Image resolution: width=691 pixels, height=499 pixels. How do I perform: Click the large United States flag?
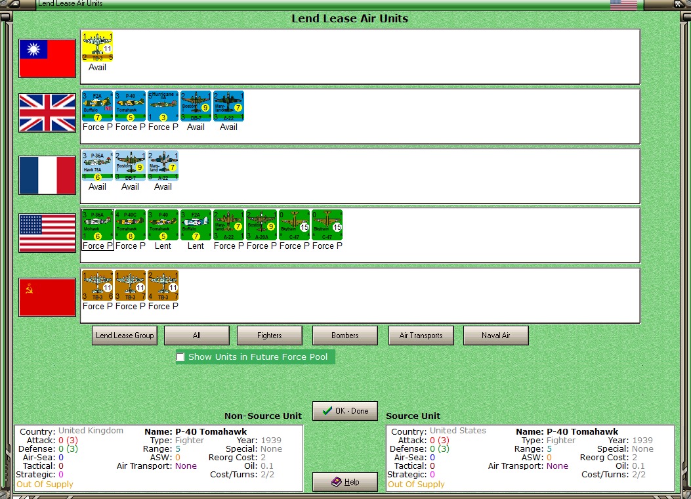click(47, 233)
